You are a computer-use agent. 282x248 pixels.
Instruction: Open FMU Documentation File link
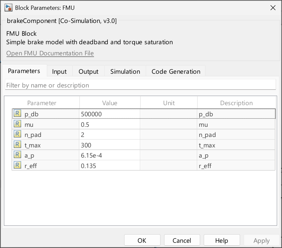pos(50,53)
